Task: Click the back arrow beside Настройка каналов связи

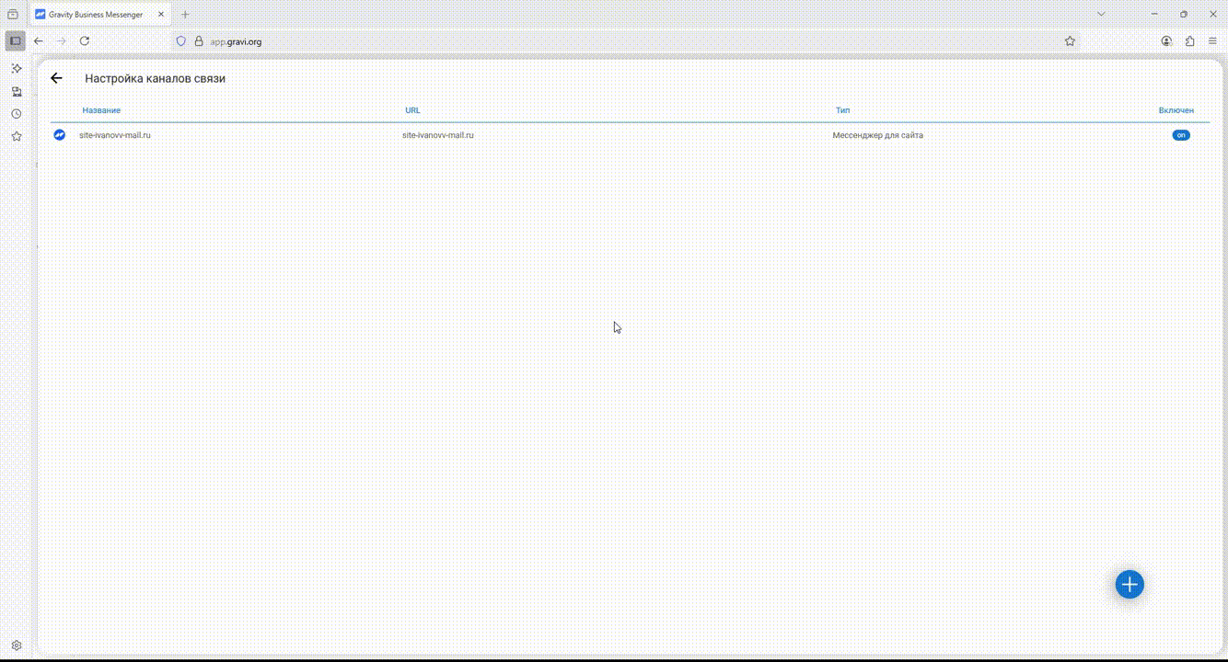Action: tap(56, 78)
